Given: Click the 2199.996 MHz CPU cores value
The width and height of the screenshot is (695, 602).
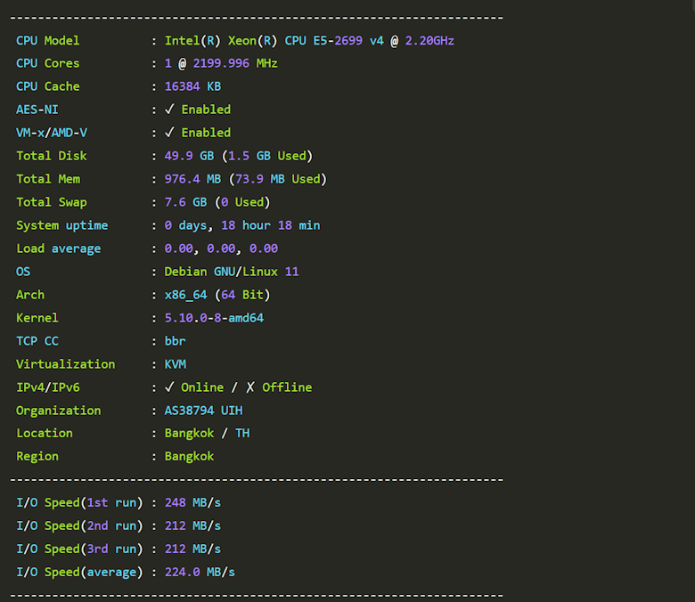Looking at the screenshot, I should pos(228,63).
